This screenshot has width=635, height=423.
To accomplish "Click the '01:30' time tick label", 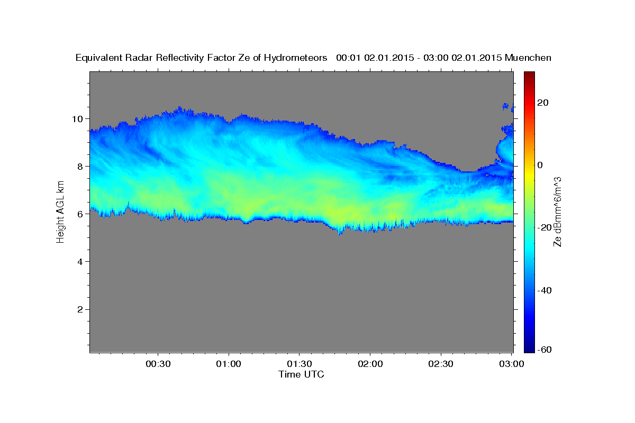I will (x=300, y=364).
